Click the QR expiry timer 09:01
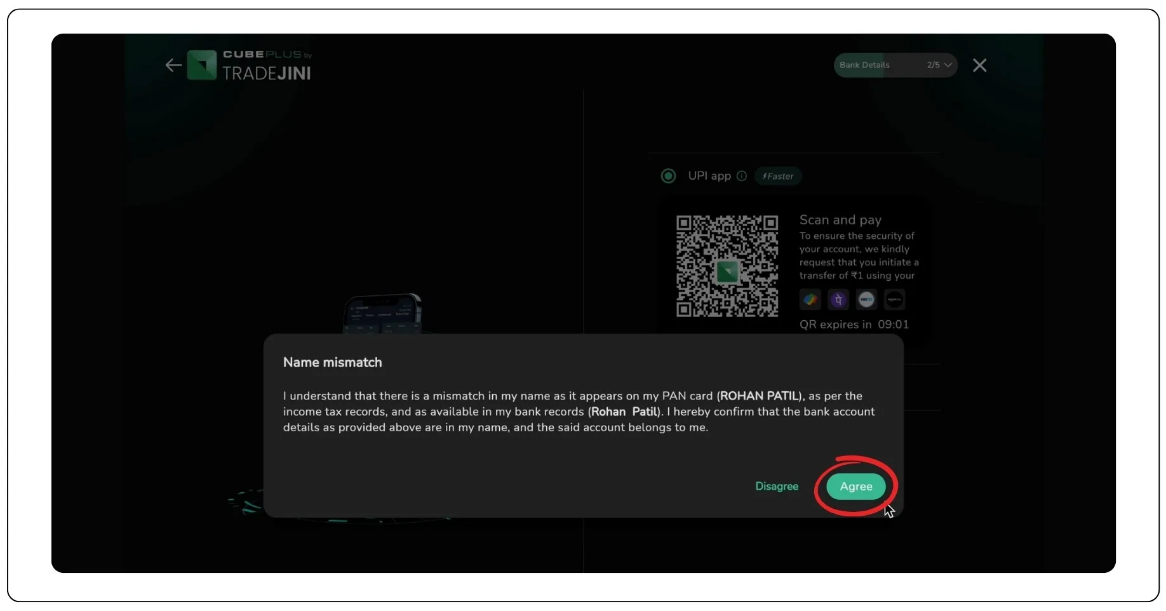This screenshot has height=611, width=1166. tap(893, 324)
